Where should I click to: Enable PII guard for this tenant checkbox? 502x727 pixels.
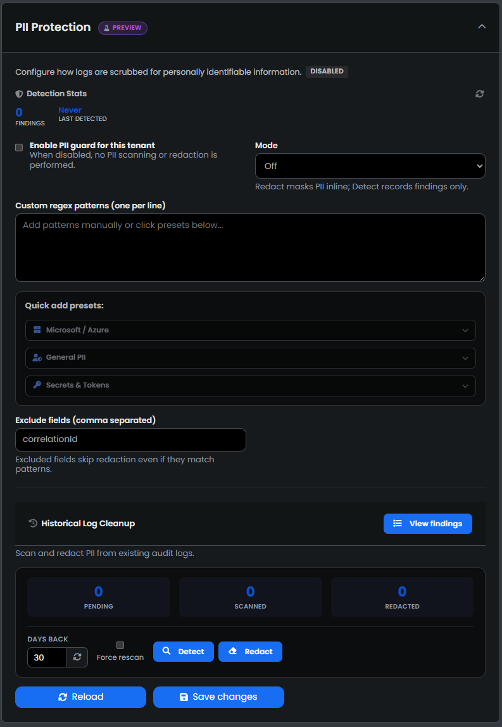(x=19, y=148)
